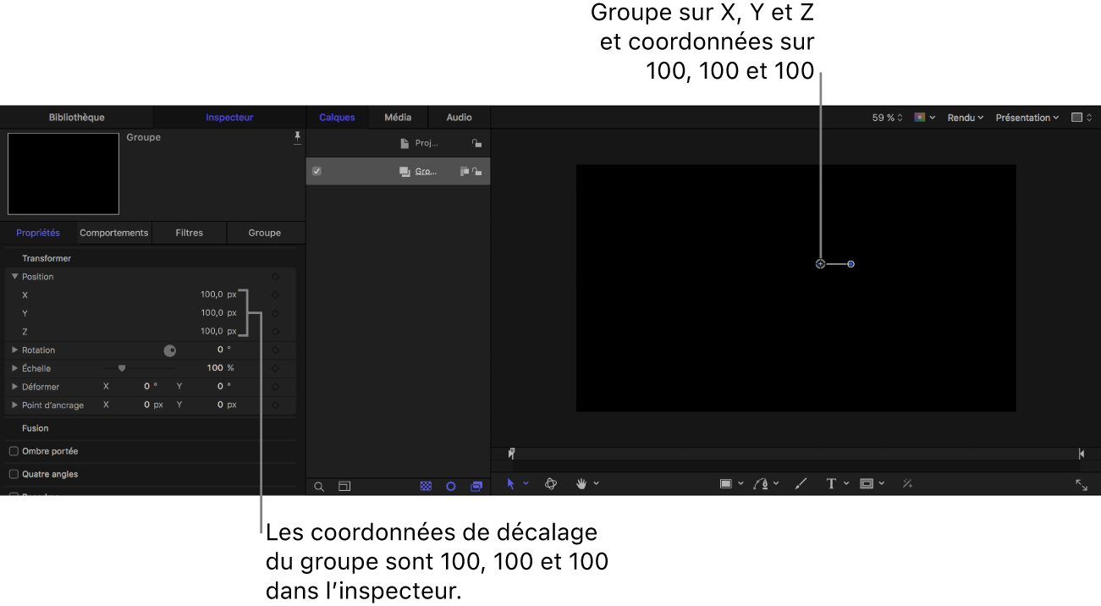1101x606 pixels.
Task: Click the Échelle slider handle
Action: [122, 368]
